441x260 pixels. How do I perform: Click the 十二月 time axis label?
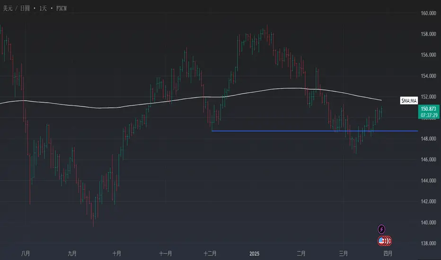pyautogui.click(x=210, y=253)
